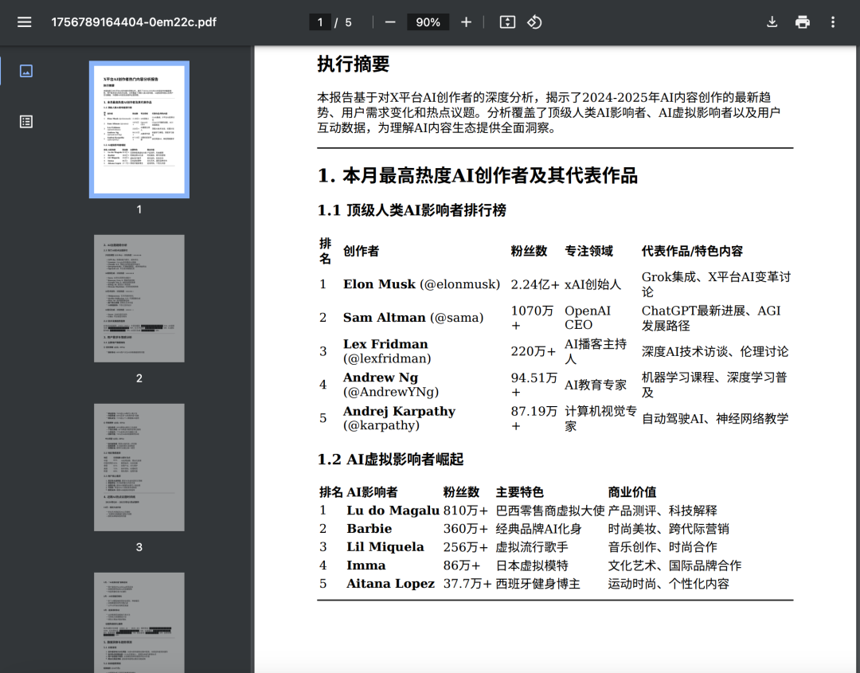The height and width of the screenshot is (673, 860).
Task: Click the xAI创始人 cell
Action: (593, 284)
